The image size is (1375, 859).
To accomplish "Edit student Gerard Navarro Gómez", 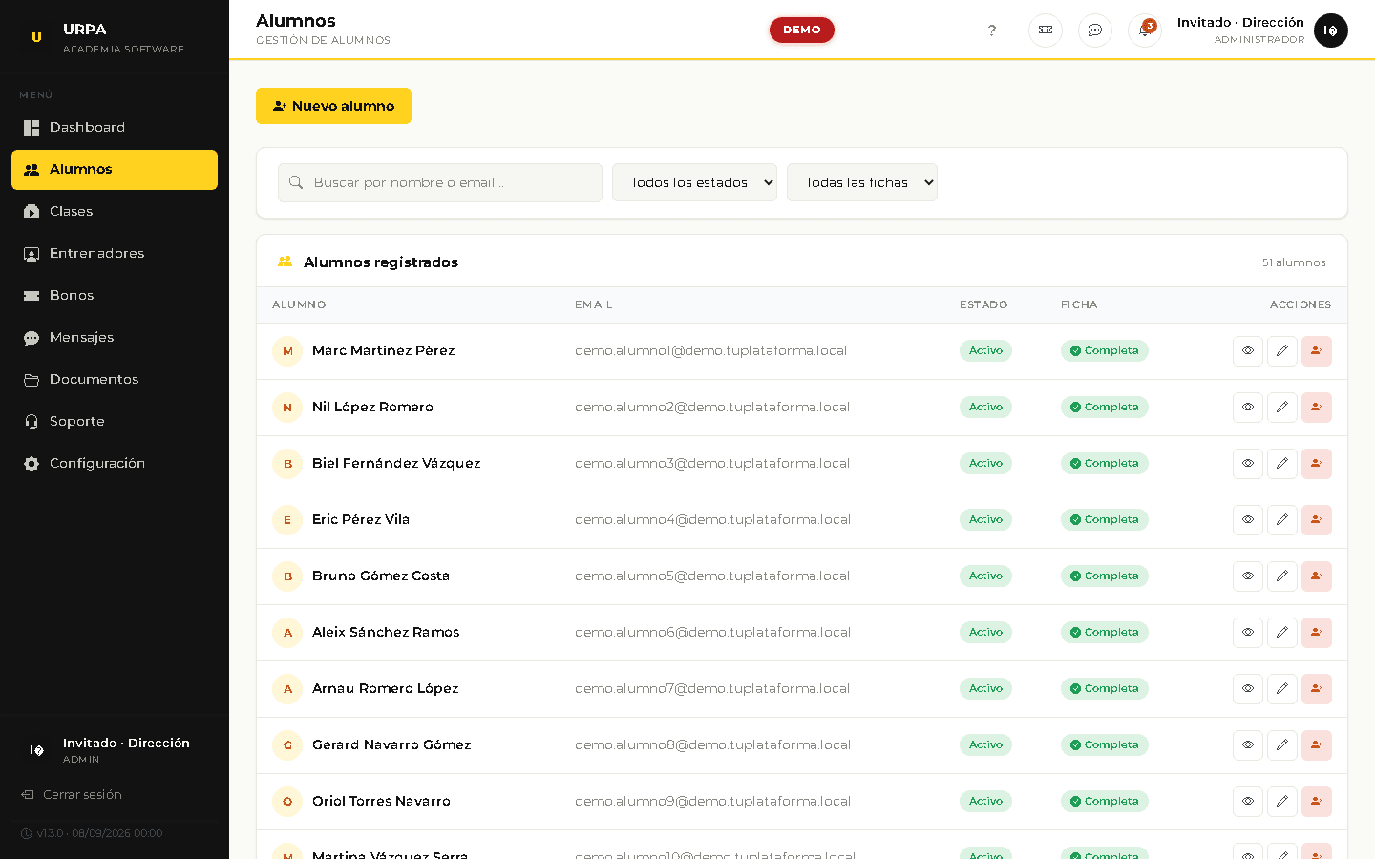I will click(1282, 745).
